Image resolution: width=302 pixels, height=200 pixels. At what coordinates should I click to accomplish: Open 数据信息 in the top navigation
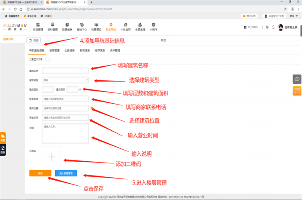coord(67,27)
